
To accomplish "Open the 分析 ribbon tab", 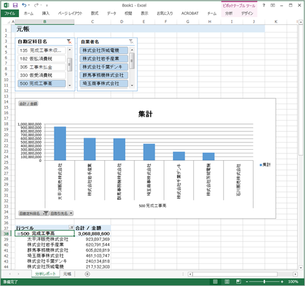I will pyautogui.click(x=229, y=13).
